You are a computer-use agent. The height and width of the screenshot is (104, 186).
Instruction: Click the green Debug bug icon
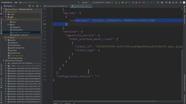click(x=126, y=3)
